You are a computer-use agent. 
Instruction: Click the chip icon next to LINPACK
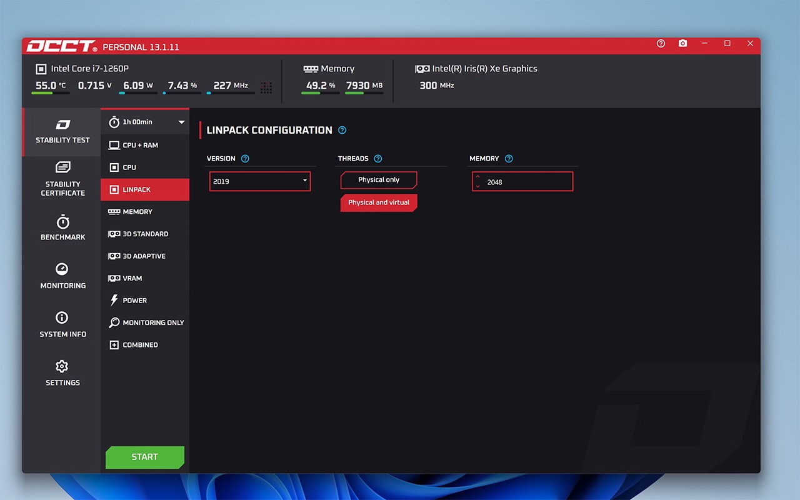point(114,189)
